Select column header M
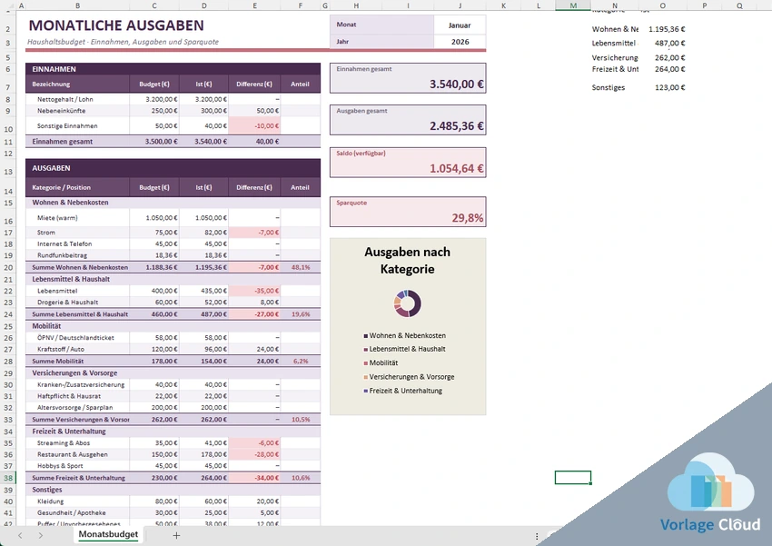The height and width of the screenshot is (546, 772). click(573, 5)
